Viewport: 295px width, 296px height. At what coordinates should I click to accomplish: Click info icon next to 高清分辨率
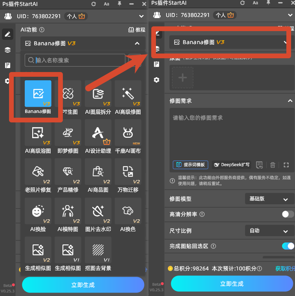(x=202, y=214)
